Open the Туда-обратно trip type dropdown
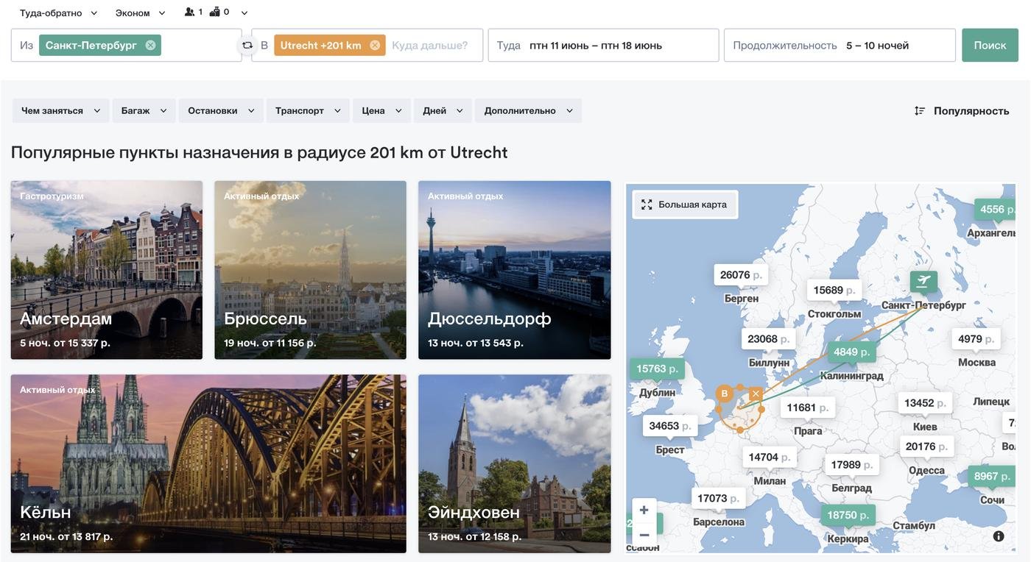The image size is (1031, 562). 58,13
